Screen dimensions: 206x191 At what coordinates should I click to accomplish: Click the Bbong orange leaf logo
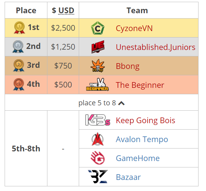pyautogui.click(x=98, y=66)
